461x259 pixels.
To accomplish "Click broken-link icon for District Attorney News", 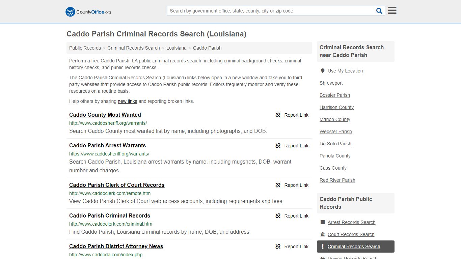I will point(278,247).
